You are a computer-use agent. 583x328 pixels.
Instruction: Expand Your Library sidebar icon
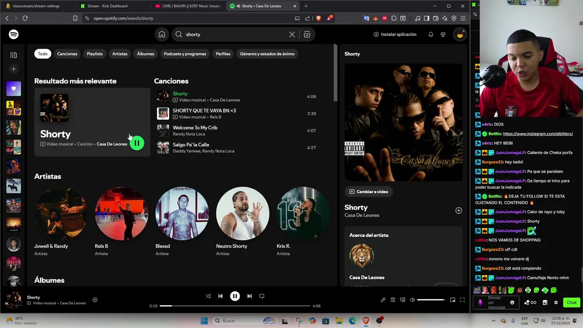tap(14, 55)
